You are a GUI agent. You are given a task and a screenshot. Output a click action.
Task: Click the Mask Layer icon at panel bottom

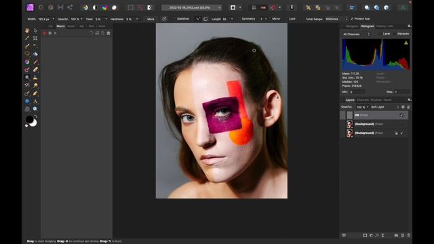[x=365, y=235]
